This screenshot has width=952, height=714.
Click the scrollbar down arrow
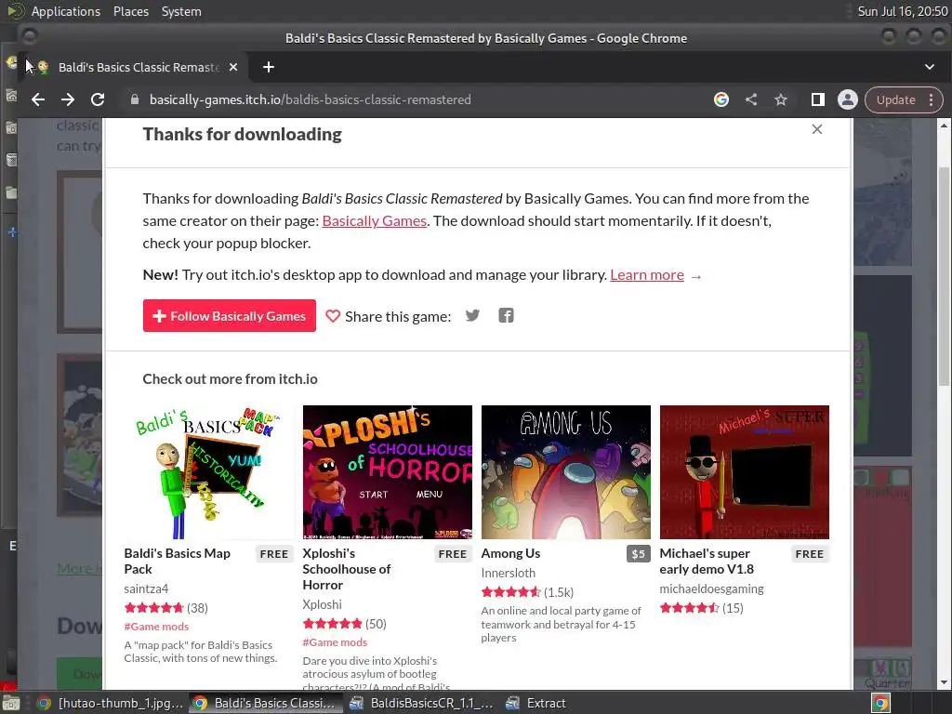[x=944, y=683]
